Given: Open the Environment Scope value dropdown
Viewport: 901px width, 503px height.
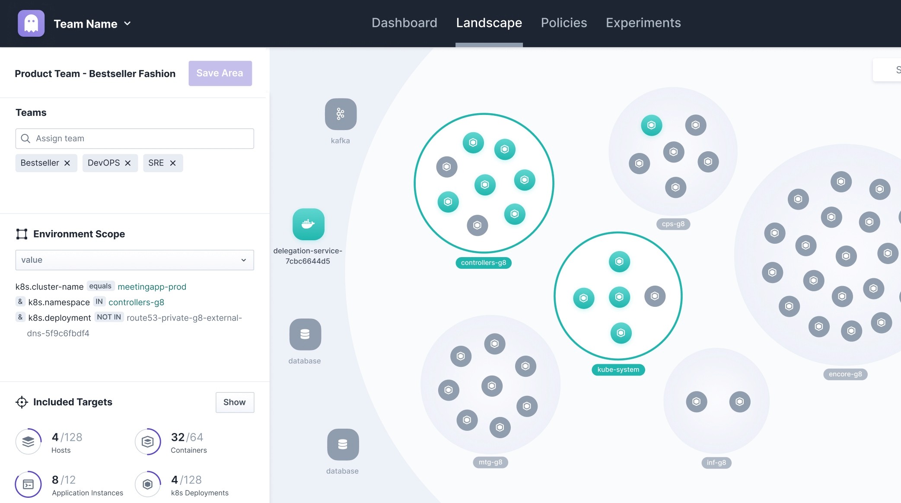Looking at the screenshot, I should [x=135, y=260].
